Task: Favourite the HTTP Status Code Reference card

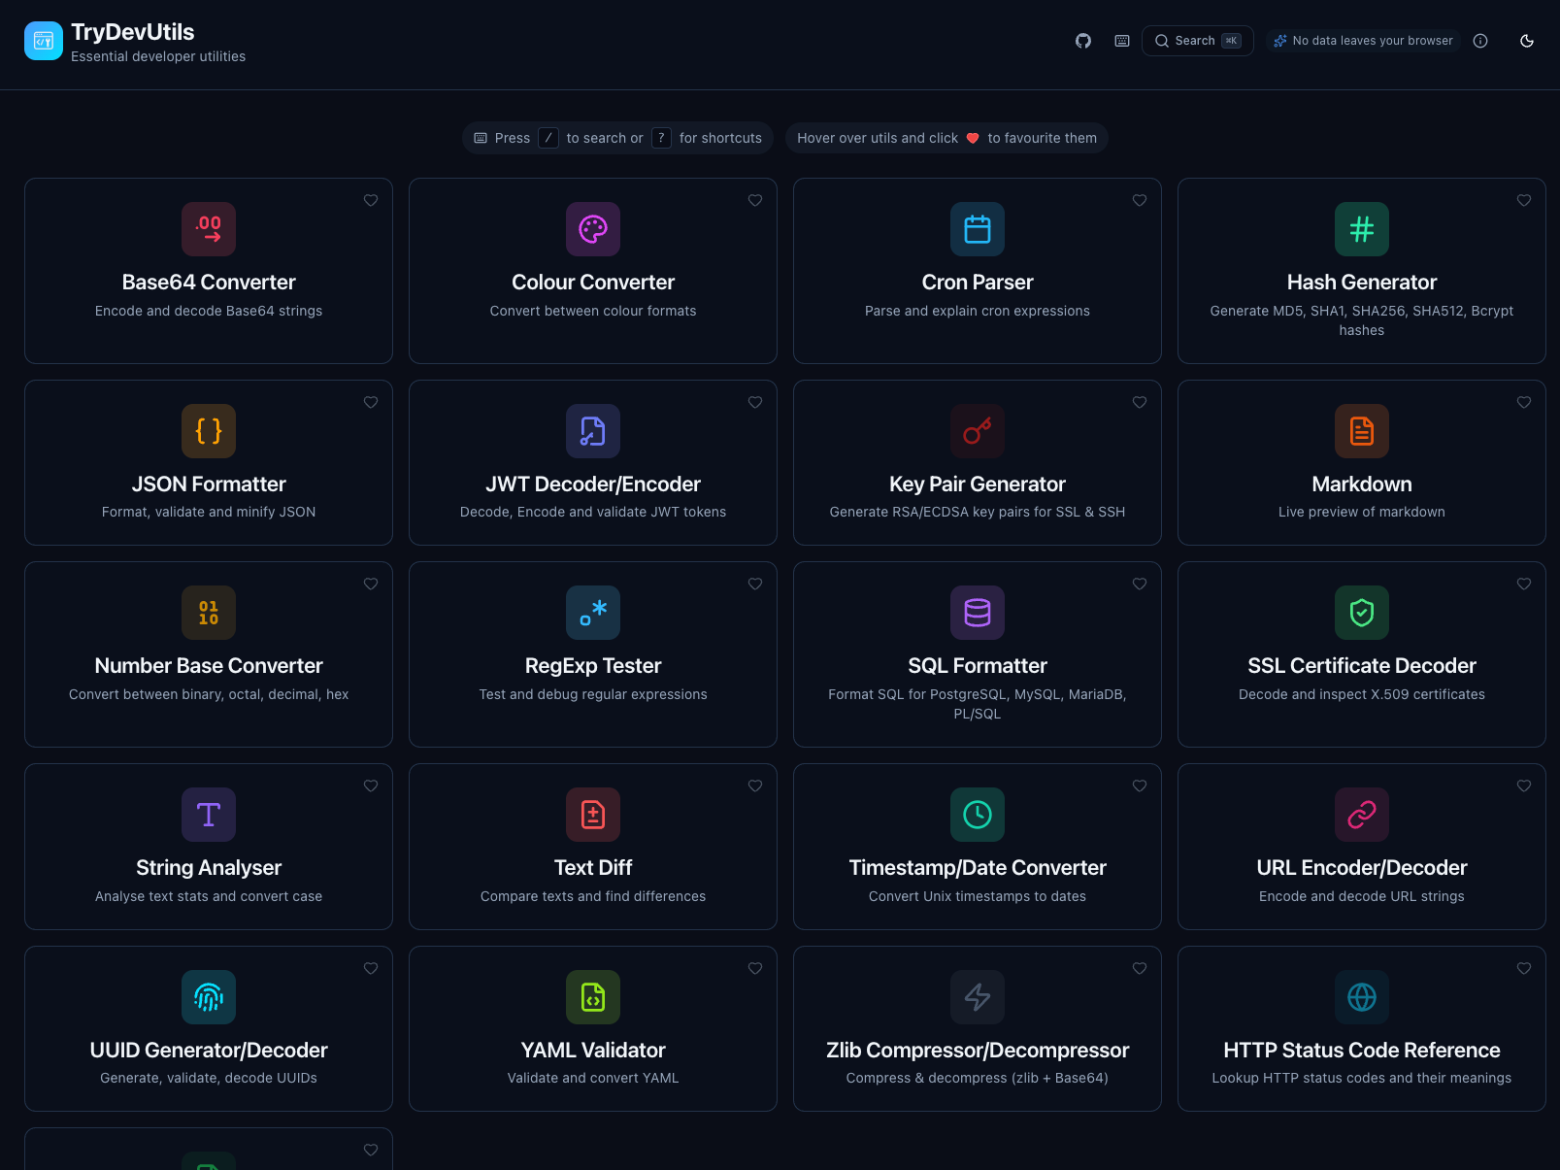Action: pyautogui.click(x=1524, y=968)
